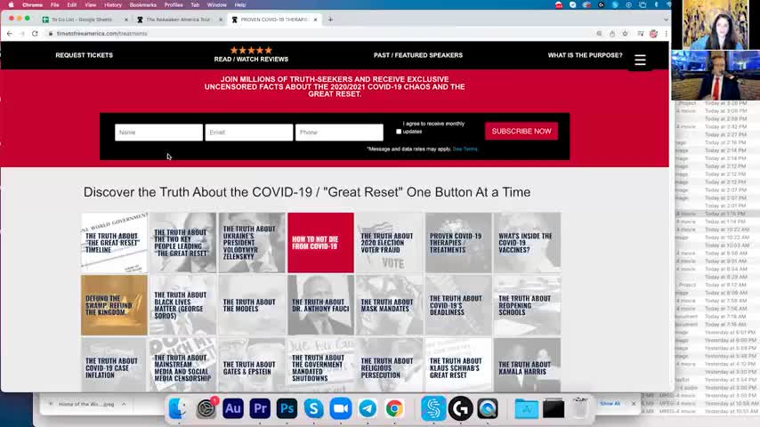
Task: Click the address bar URL
Action: pos(101,34)
